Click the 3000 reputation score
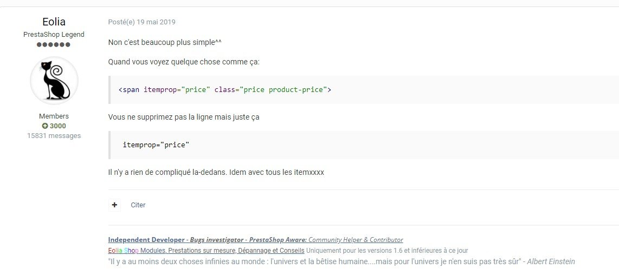This screenshot has height=275, width=619. coord(58,126)
